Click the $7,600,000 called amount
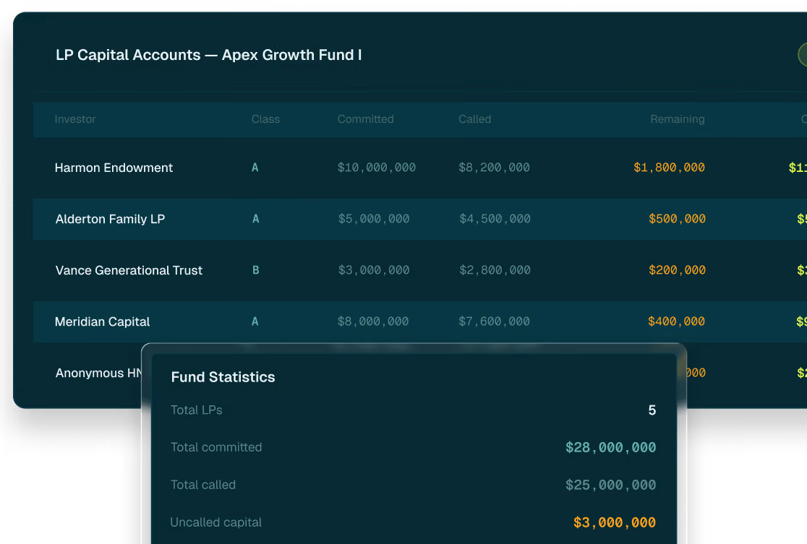This screenshot has width=807, height=544. coord(494,322)
